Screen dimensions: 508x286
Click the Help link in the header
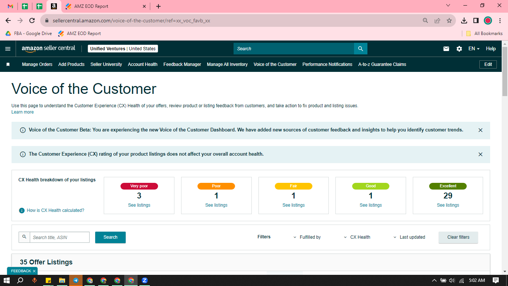coord(491,49)
